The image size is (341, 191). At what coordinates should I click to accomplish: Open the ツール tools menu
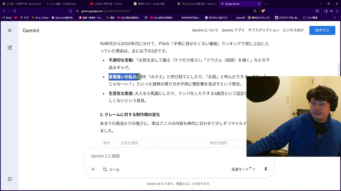[x=111, y=170]
